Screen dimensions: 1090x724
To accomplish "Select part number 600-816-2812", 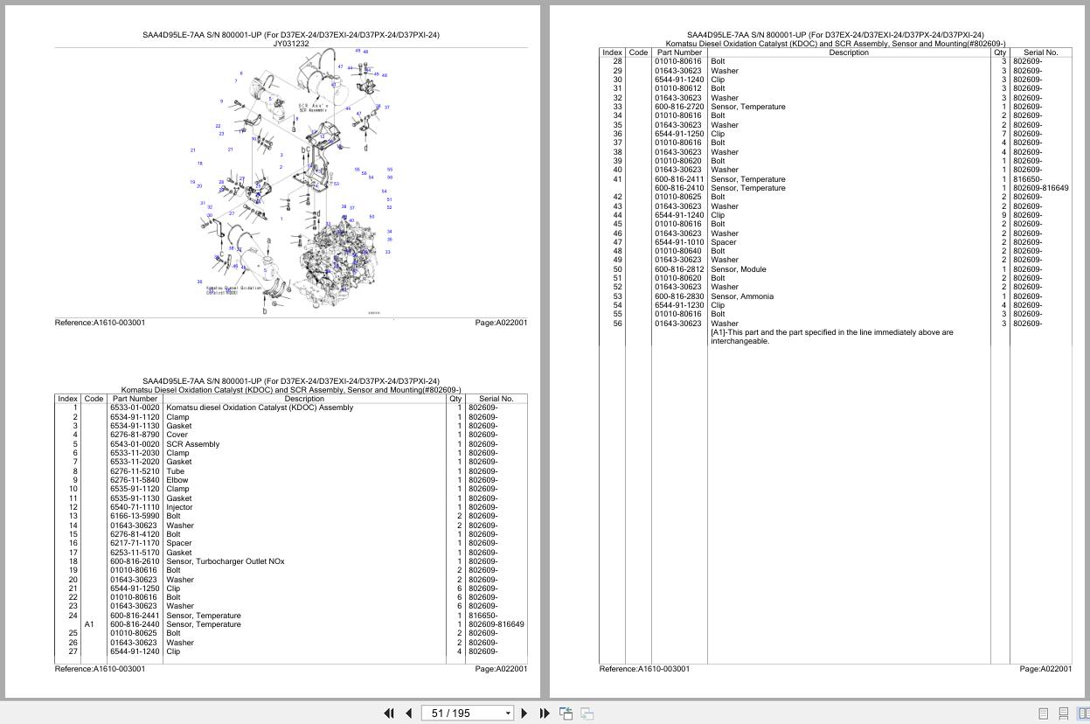I will 679,269.
